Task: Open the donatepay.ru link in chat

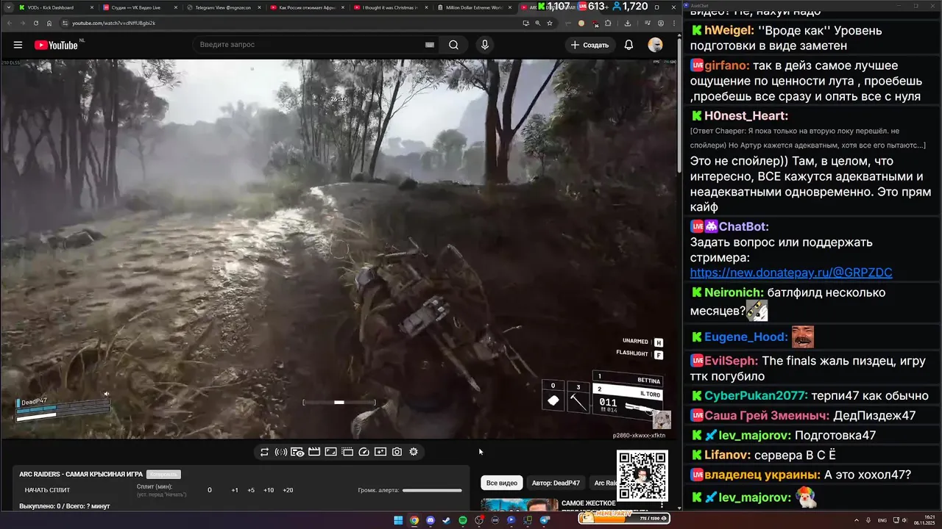Action: [791, 273]
